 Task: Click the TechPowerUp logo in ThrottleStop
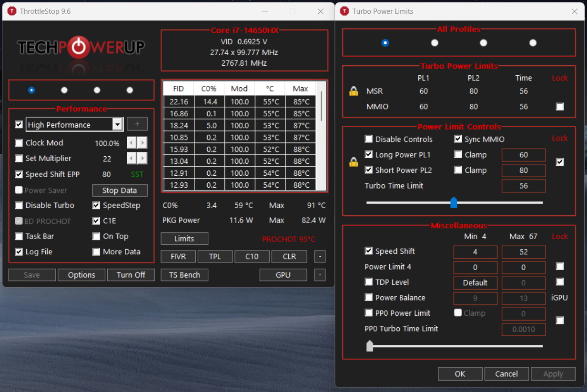81,47
